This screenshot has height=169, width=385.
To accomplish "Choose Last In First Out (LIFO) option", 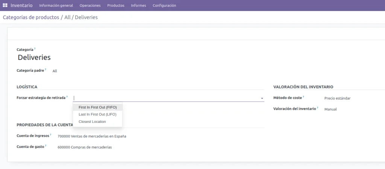I will tap(97, 114).
